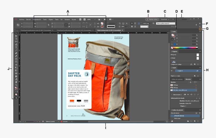Open the 69% zoom level dropdown

tap(95, 20)
